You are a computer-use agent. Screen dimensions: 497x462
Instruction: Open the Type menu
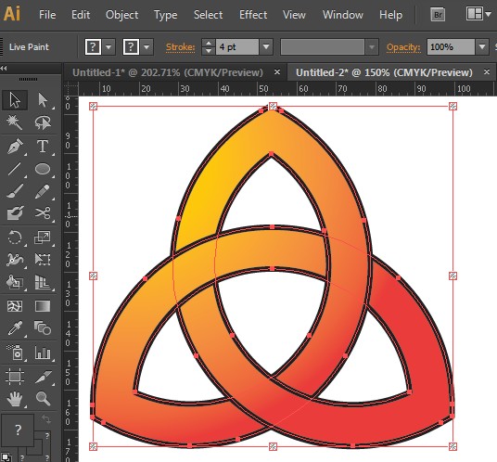[x=165, y=15]
